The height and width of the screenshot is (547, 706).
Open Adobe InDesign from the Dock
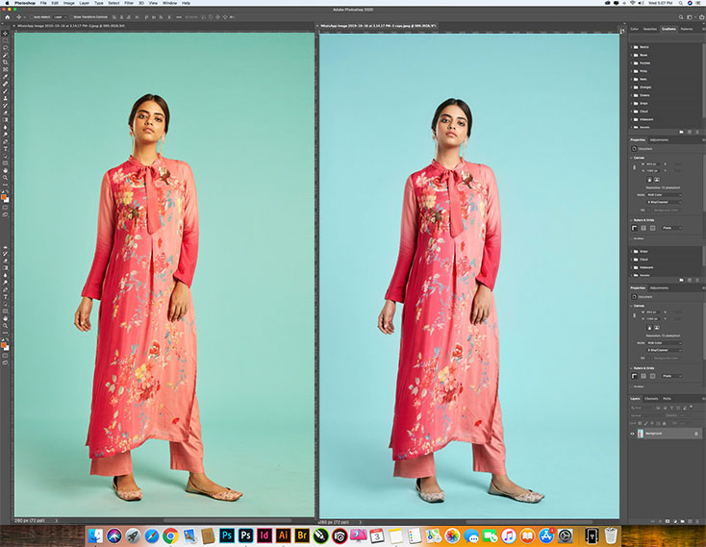[x=264, y=535]
